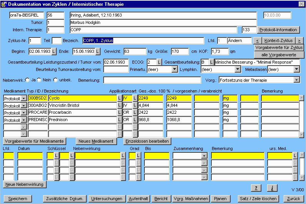Open lookup list next to Beginn date
Screen dimensions: 306x204
click(54, 51)
